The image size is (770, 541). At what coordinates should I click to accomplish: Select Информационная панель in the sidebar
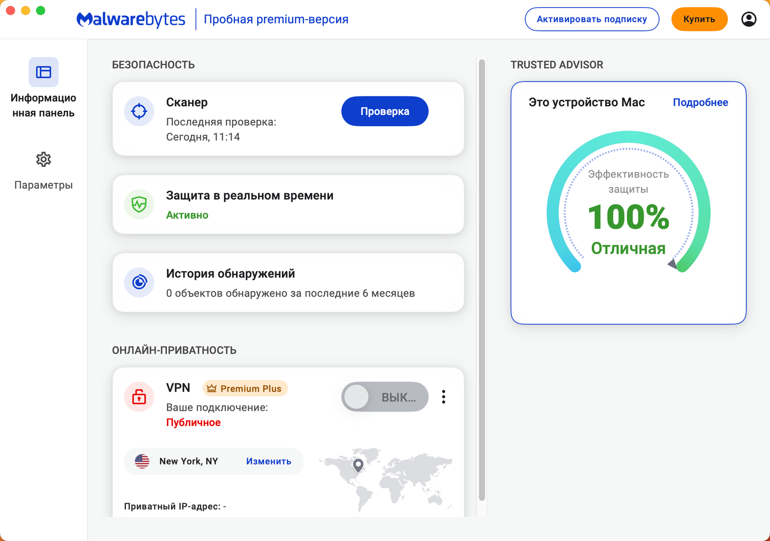(x=44, y=88)
